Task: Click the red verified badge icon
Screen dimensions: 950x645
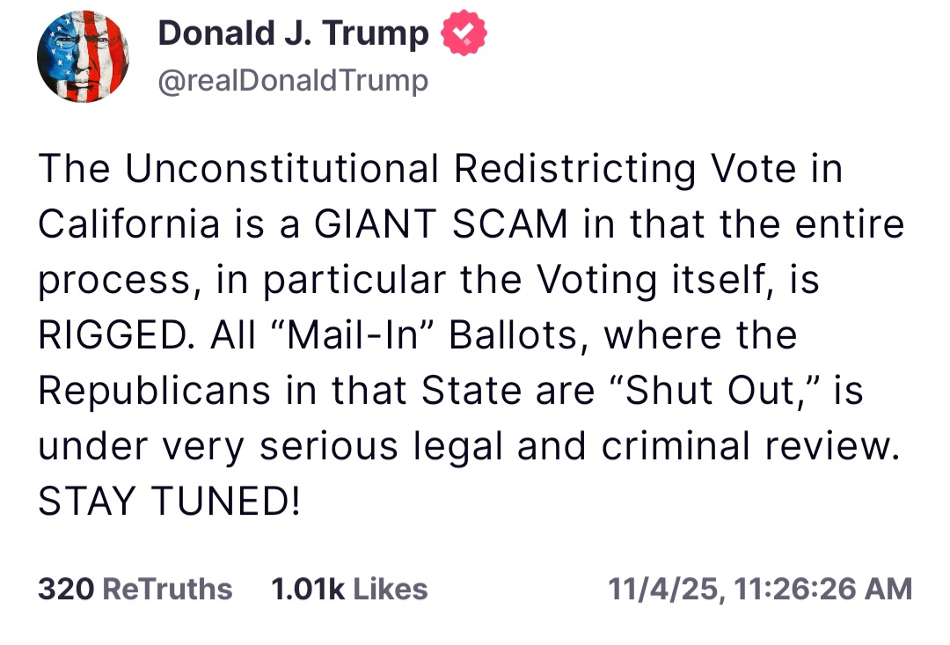Action: (462, 33)
